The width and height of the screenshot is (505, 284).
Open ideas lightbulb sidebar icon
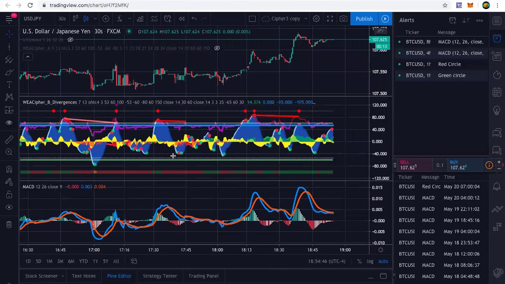click(497, 111)
